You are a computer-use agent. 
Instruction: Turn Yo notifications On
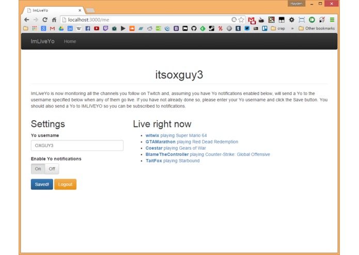pyautogui.click(x=38, y=169)
